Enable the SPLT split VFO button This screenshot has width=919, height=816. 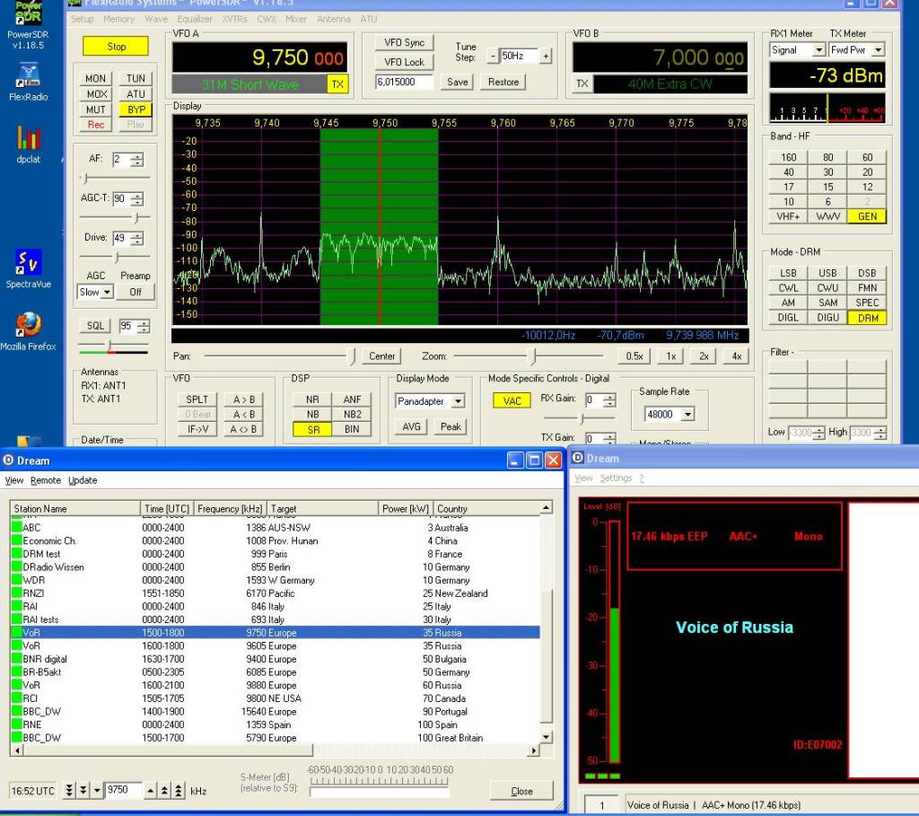click(x=197, y=399)
